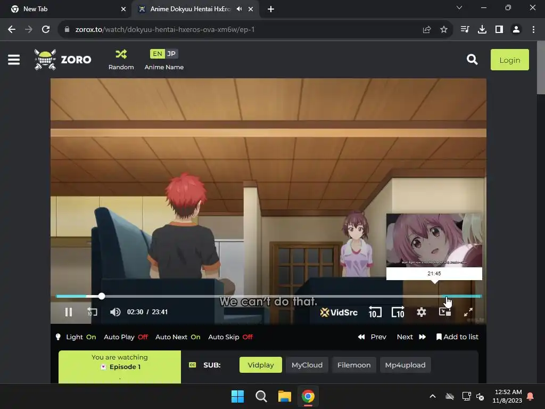Show hidden system tray icons
The width and height of the screenshot is (545, 409).
click(x=433, y=396)
